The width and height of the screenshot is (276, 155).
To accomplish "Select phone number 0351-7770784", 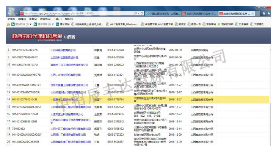I will [x=116, y=100].
